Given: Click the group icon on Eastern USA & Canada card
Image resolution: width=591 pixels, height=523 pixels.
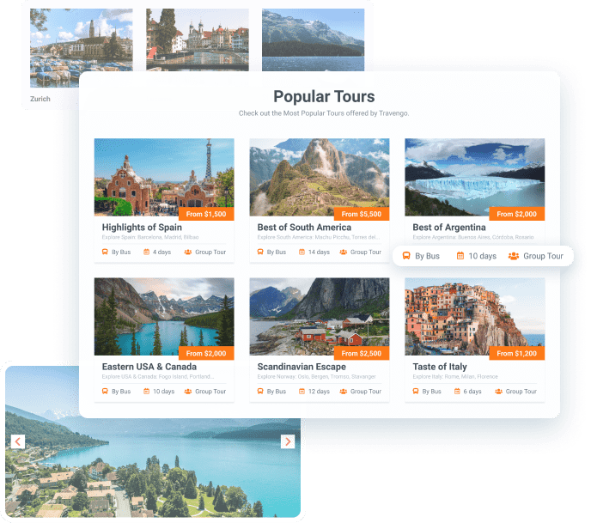Looking at the screenshot, I should pyautogui.click(x=188, y=391).
